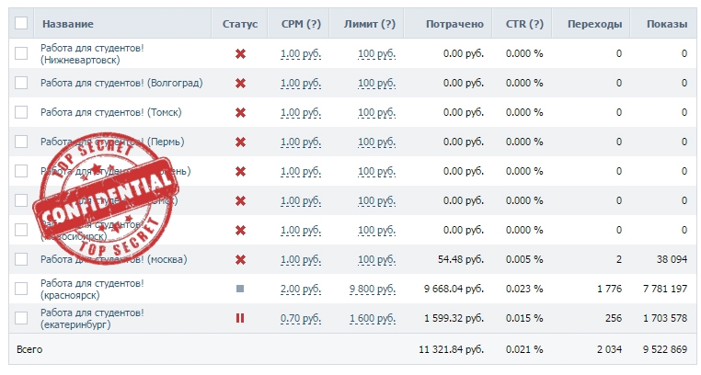Select all campaigns with header checkbox
Image resolution: width=701 pixels, height=375 pixels.
point(21,24)
